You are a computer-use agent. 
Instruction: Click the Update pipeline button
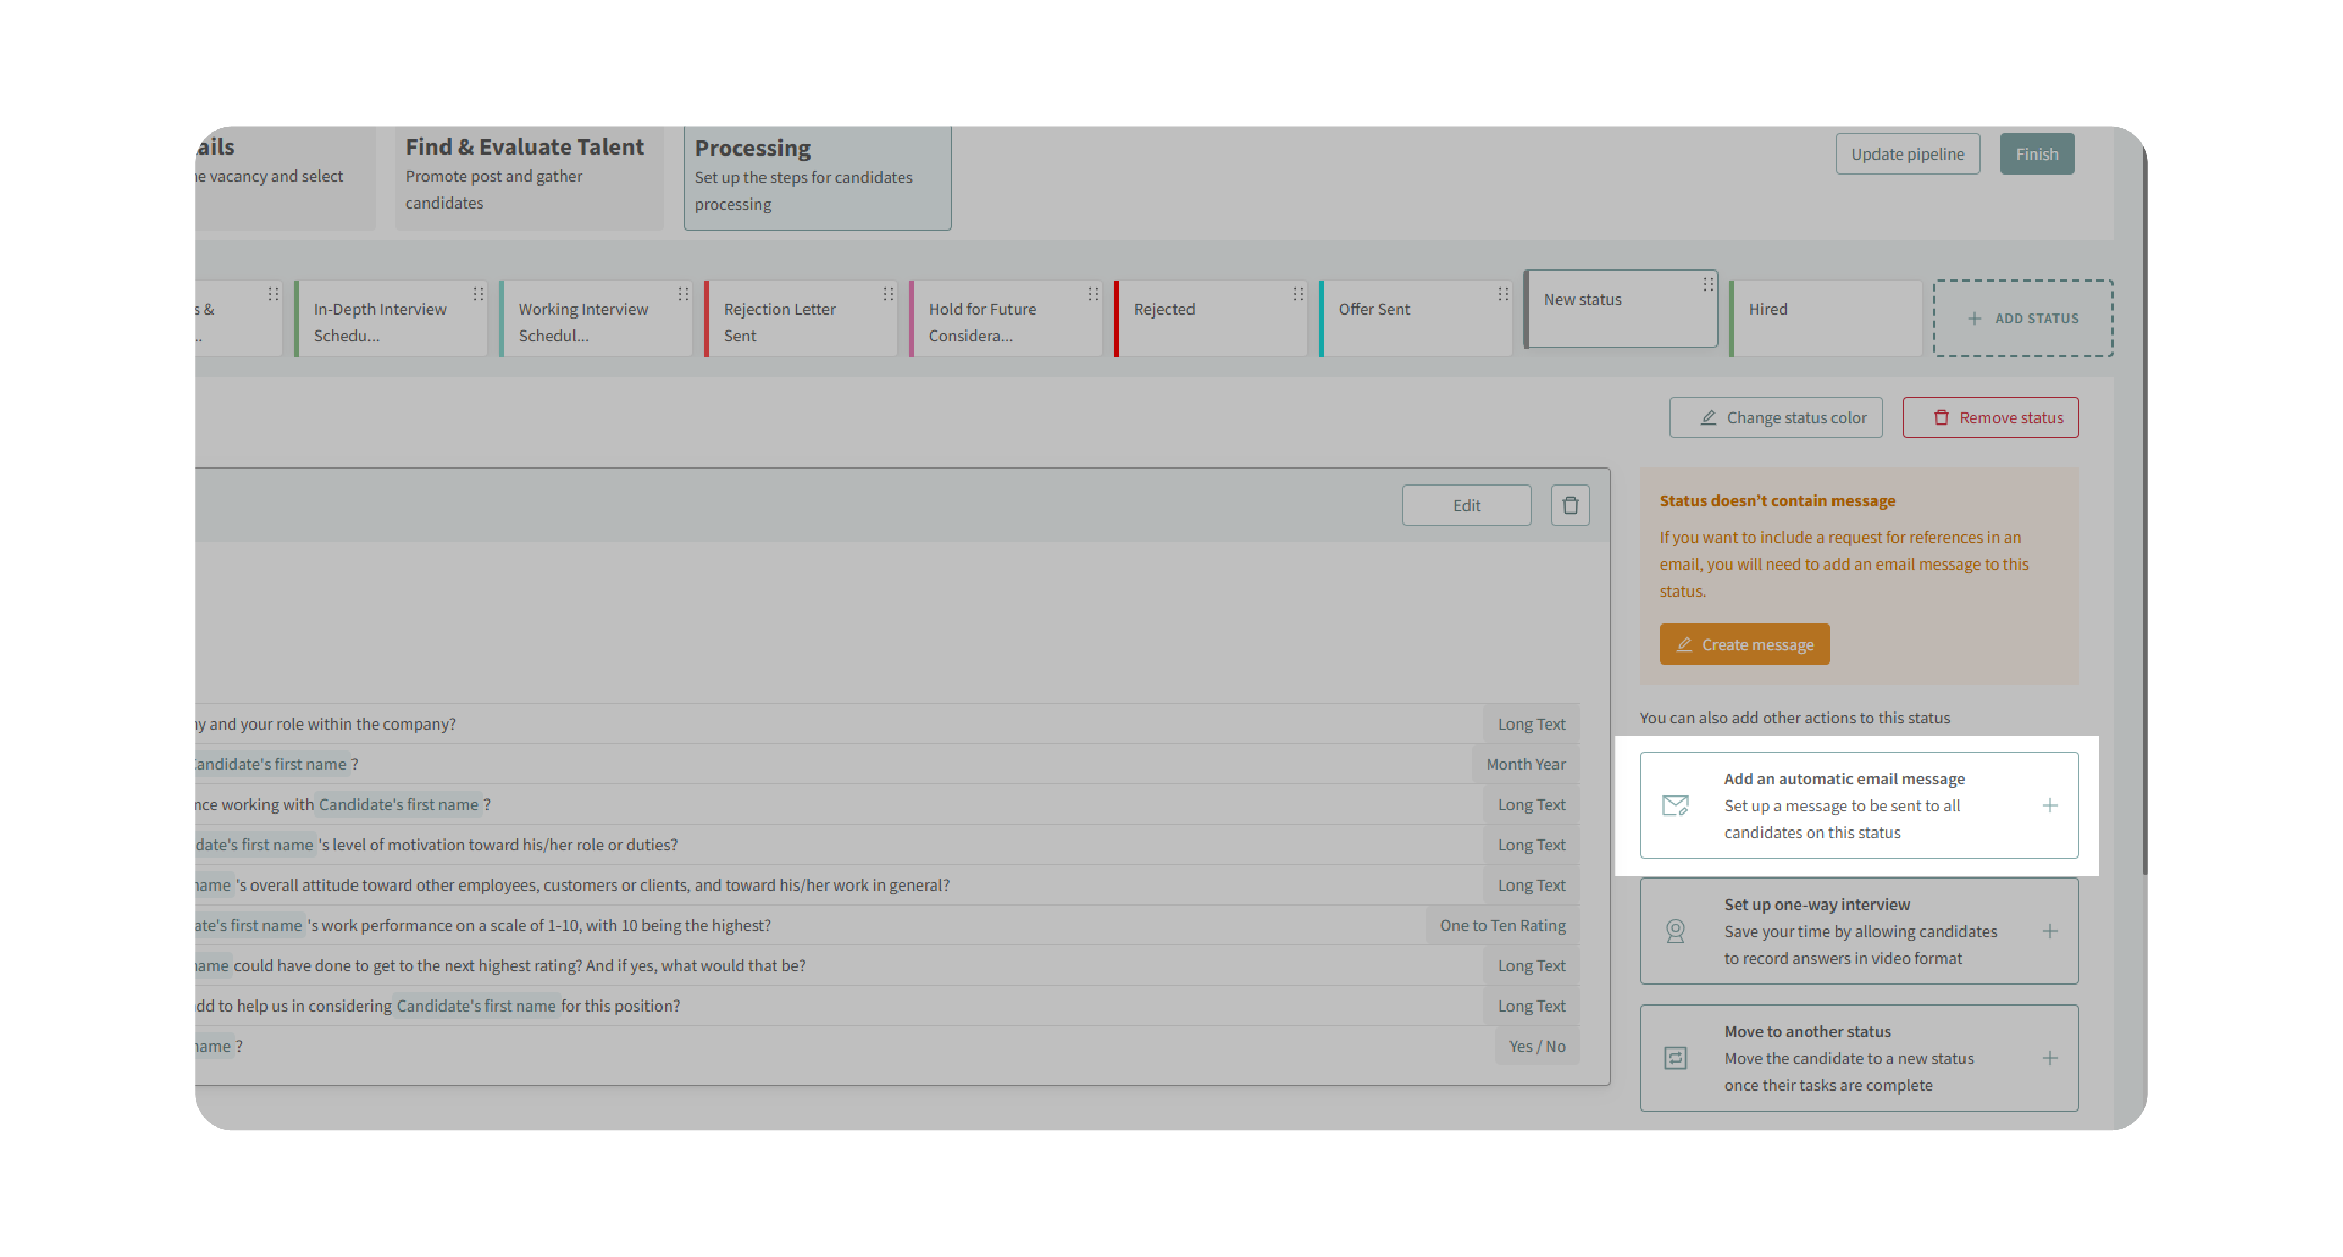click(1907, 153)
